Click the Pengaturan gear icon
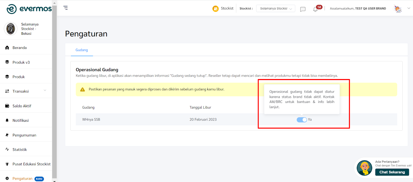The height and width of the screenshot is (182, 413). [7, 178]
